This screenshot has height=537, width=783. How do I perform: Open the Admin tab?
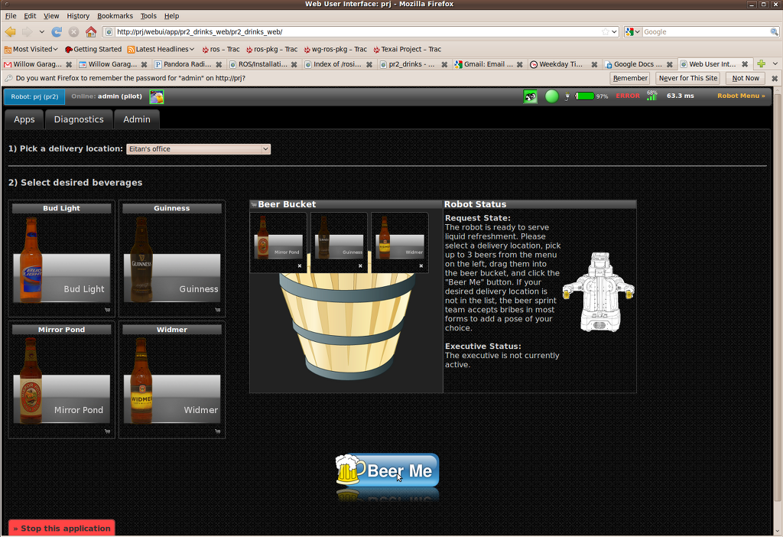click(137, 119)
